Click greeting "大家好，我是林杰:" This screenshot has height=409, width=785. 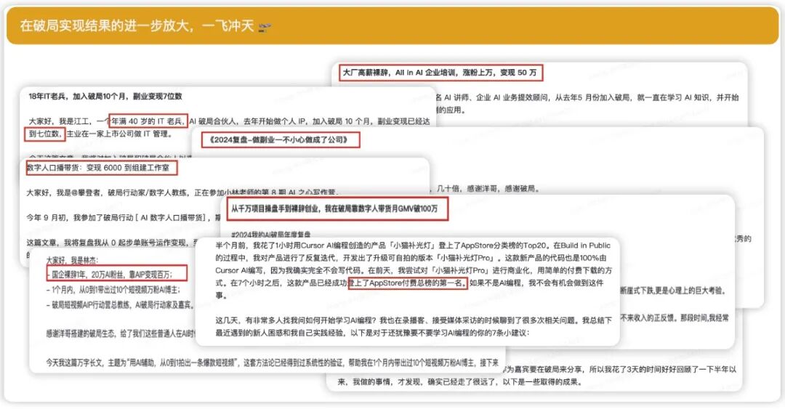(72, 260)
